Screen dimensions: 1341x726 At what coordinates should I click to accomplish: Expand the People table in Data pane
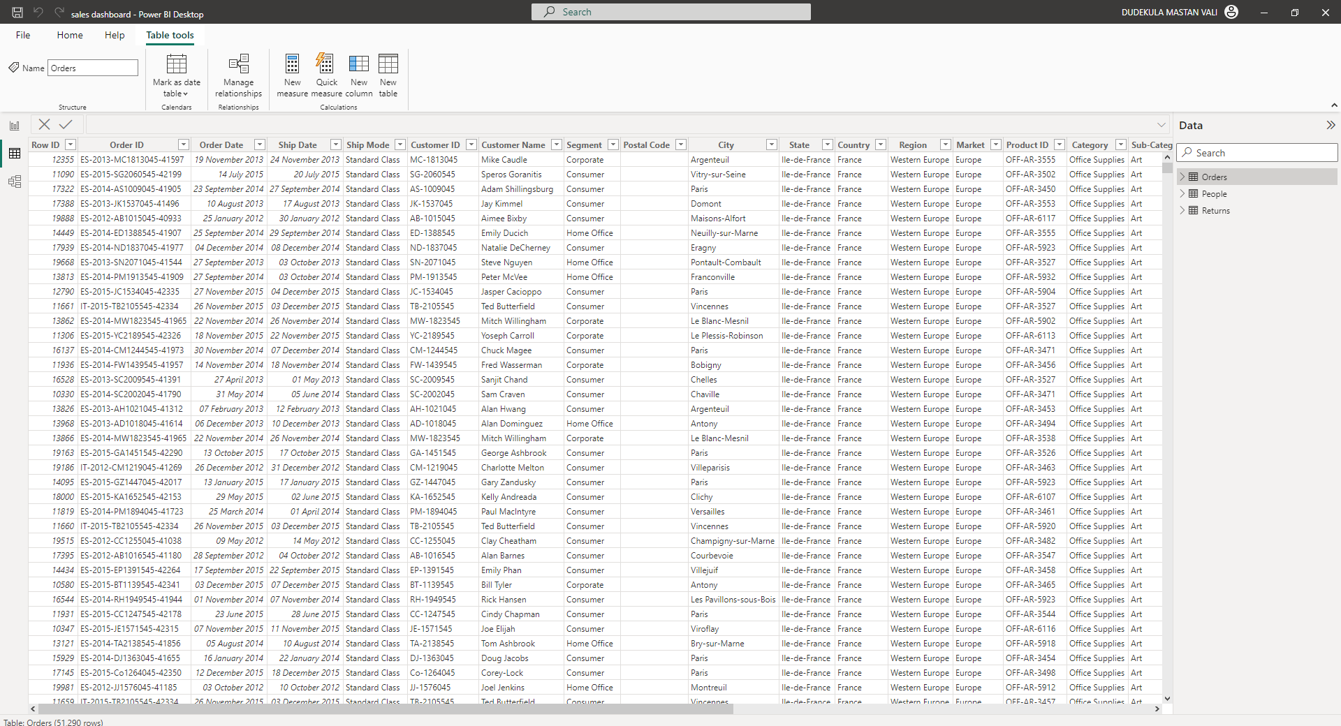tap(1182, 193)
